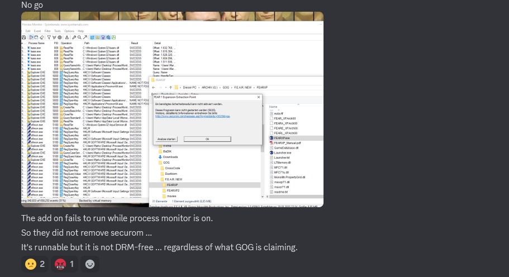Toggle Autoscroll icon in Process Monitor toolbar

[36, 37]
